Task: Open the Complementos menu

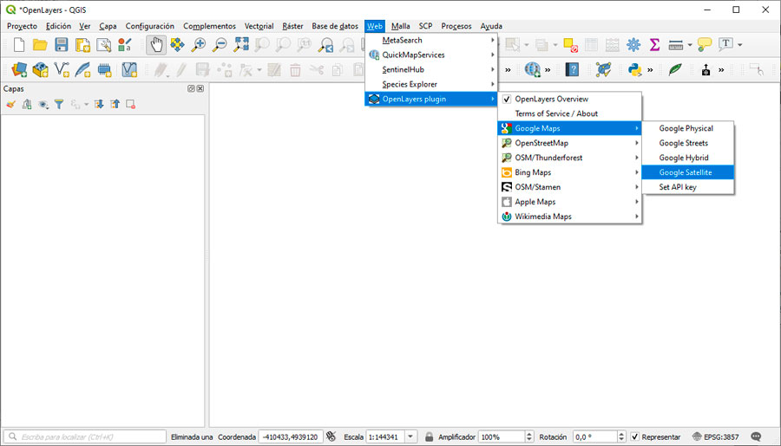Action: [x=209, y=26]
